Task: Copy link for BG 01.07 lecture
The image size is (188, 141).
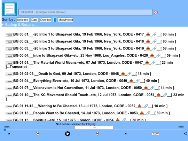Action: pyautogui.click(x=152, y=88)
